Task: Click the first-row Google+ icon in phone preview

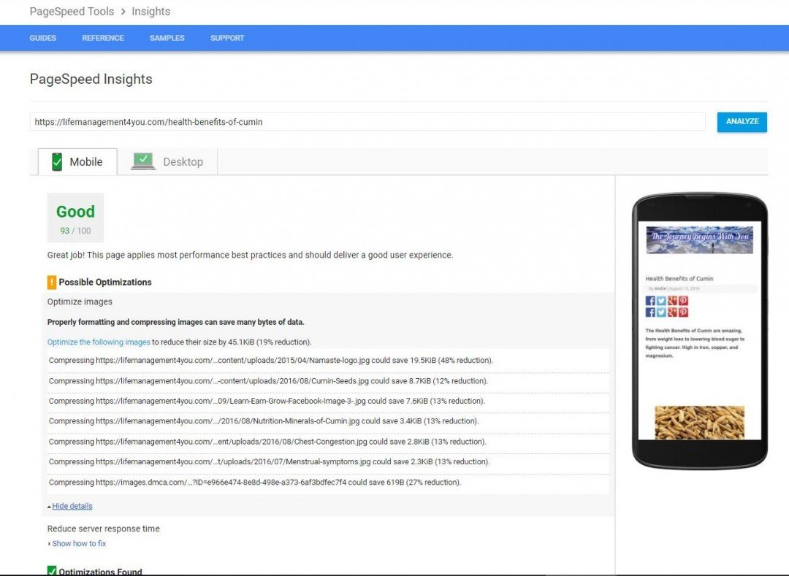Action: [x=672, y=301]
